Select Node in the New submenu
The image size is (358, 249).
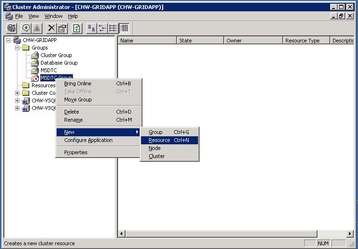[169, 148]
